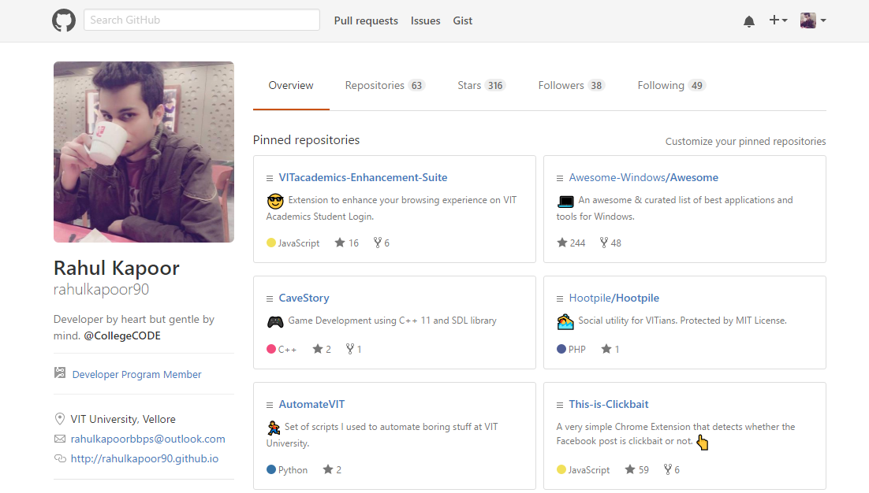
Task: Grab the VITacademics-Enhancement-Suite reorder handle
Action: pyautogui.click(x=270, y=178)
